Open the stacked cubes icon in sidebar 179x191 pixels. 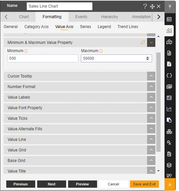(169, 132)
